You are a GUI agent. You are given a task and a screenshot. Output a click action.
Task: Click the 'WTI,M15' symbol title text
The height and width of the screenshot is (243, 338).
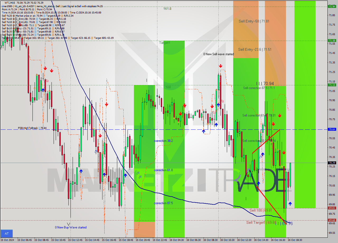click(10, 3)
